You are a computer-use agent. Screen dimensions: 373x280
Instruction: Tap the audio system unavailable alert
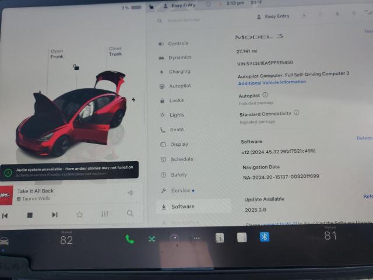pos(69,171)
